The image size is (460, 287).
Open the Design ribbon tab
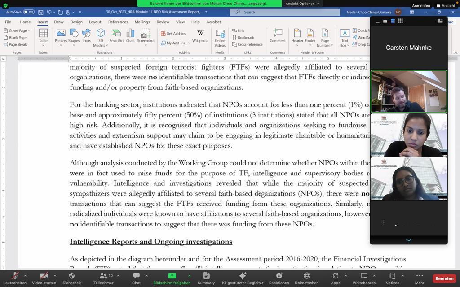76,22
